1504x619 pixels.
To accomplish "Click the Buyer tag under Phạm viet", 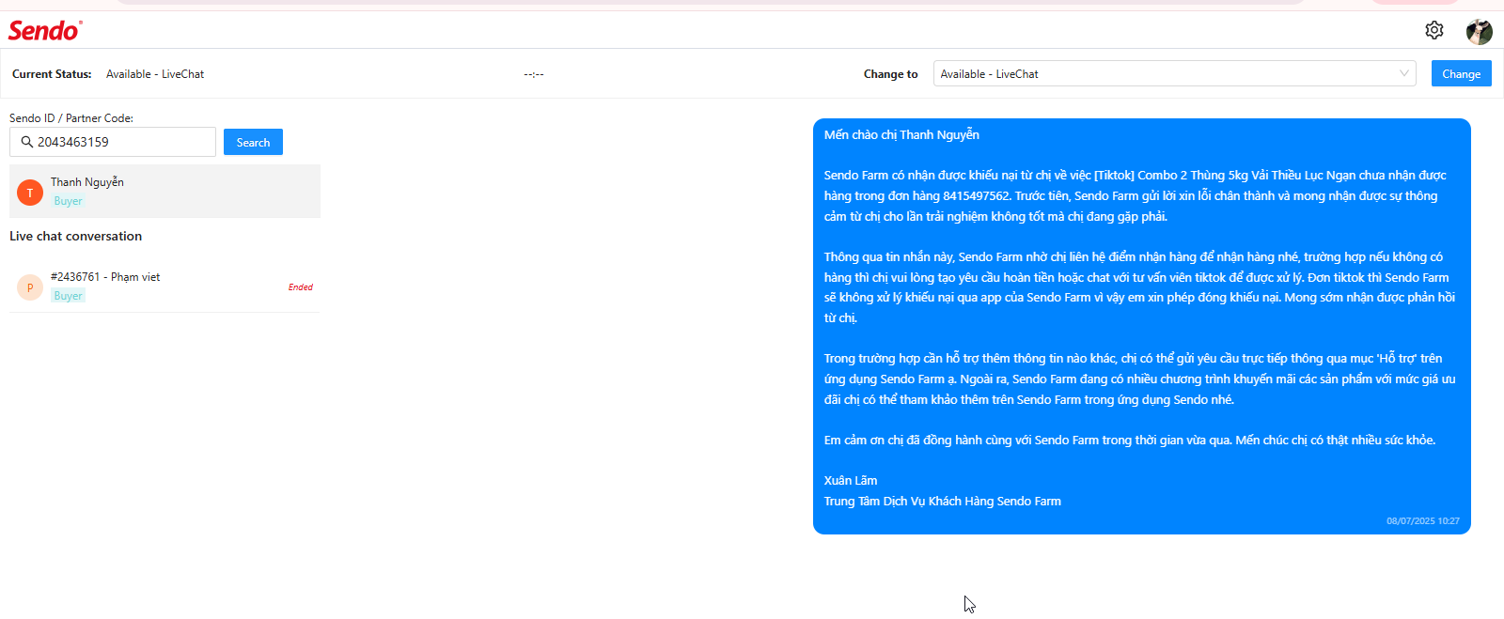I will click(68, 296).
